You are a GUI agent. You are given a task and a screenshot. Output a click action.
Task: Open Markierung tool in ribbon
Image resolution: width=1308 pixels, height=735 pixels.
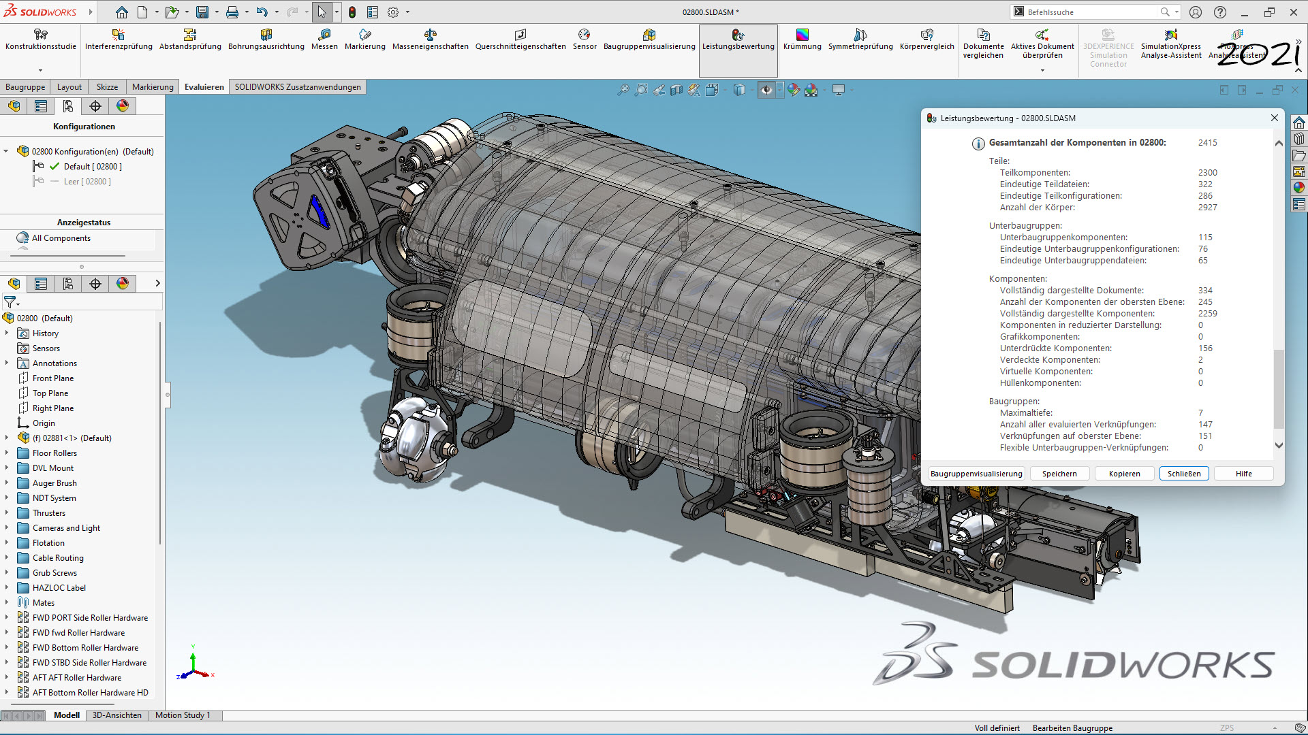tap(365, 40)
